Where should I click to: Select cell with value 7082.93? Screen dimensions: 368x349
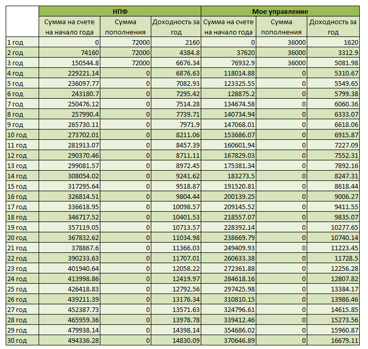pos(176,83)
